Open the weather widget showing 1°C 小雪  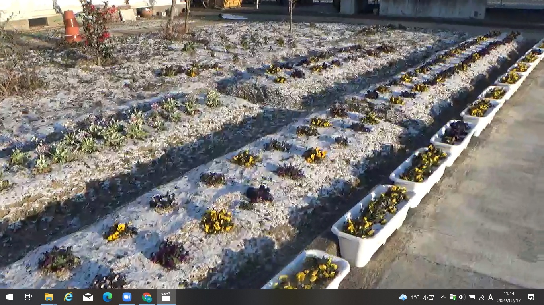(x=417, y=297)
